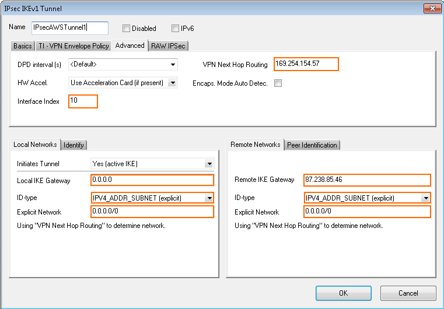Check Encaps. Mode Auto Detec. box
This screenshot has height=309, width=444.
pyautogui.click(x=278, y=83)
